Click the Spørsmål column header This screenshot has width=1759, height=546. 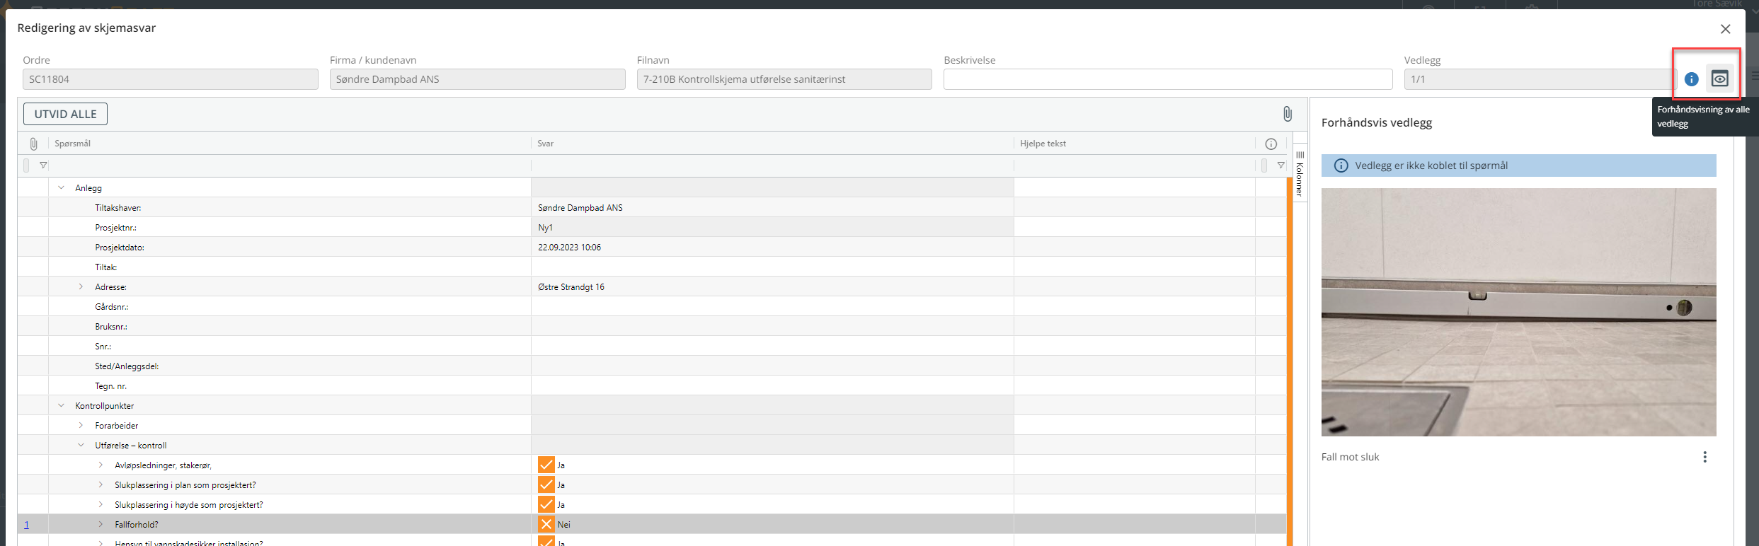290,144
